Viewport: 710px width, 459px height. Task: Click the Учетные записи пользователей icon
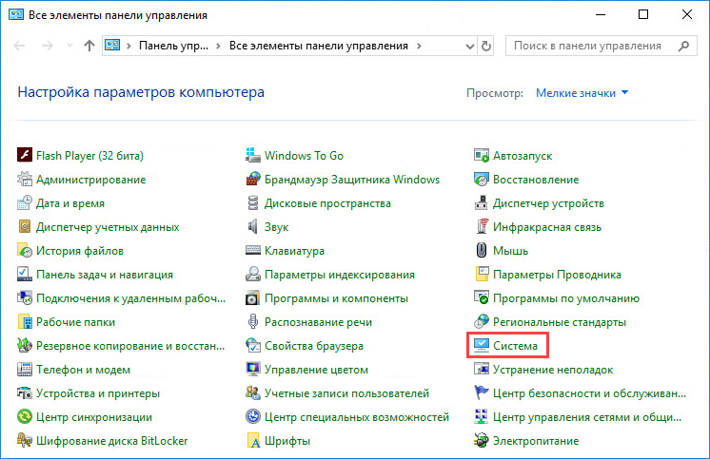252,393
